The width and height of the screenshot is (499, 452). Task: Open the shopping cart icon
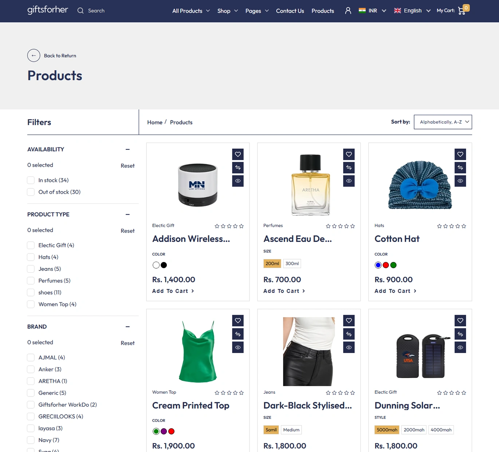tap(462, 11)
